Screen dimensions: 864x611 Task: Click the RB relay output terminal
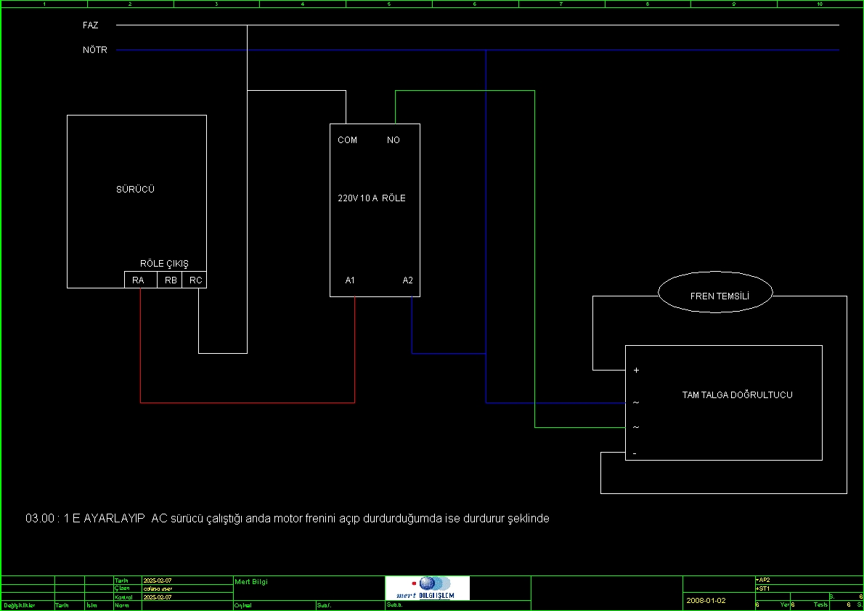coord(170,280)
